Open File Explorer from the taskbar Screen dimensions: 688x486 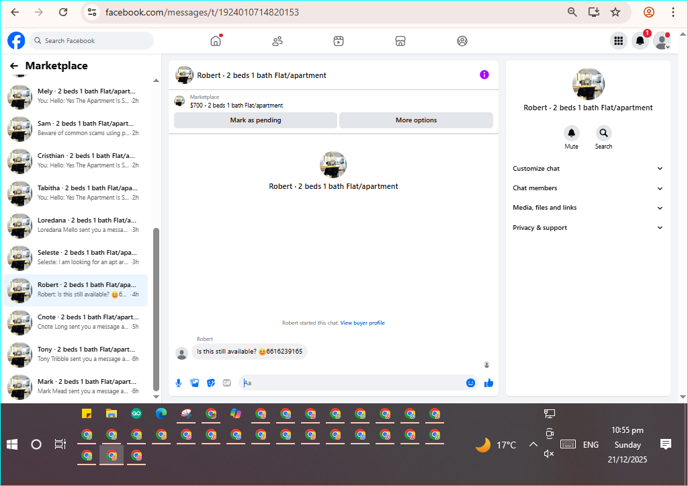point(112,413)
